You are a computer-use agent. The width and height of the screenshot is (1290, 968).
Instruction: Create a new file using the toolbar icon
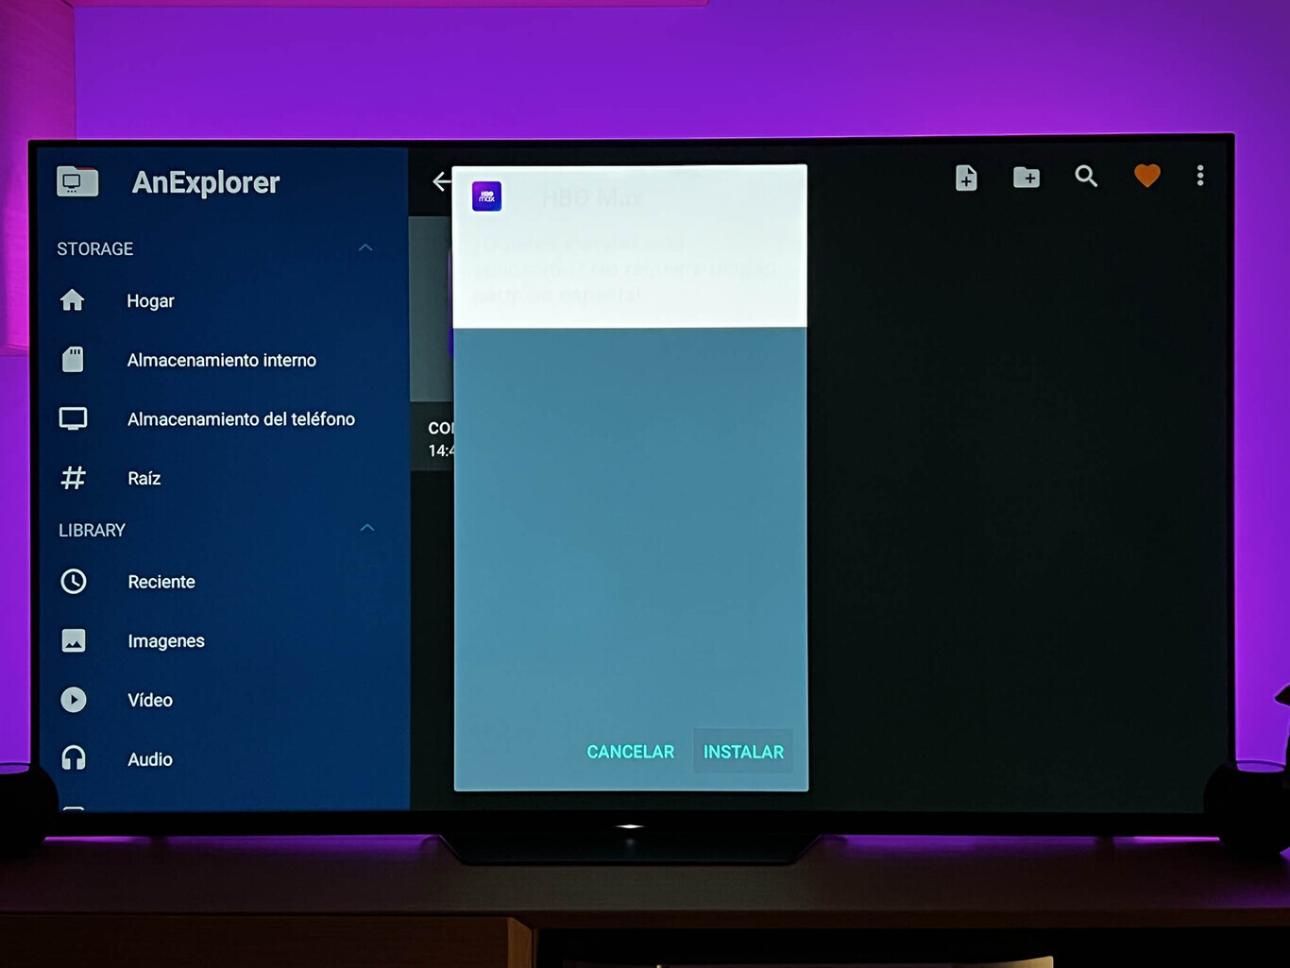click(965, 178)
